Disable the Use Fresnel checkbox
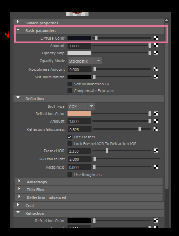 tap(70, 137)
